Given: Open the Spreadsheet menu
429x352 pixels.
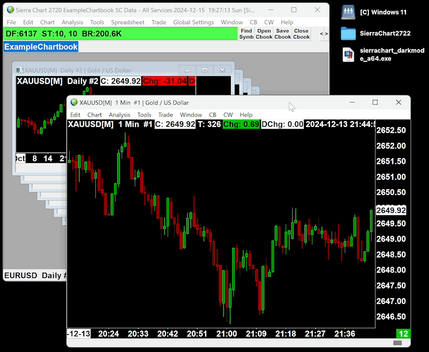Looking at the screenshot, I should point(128,22).
